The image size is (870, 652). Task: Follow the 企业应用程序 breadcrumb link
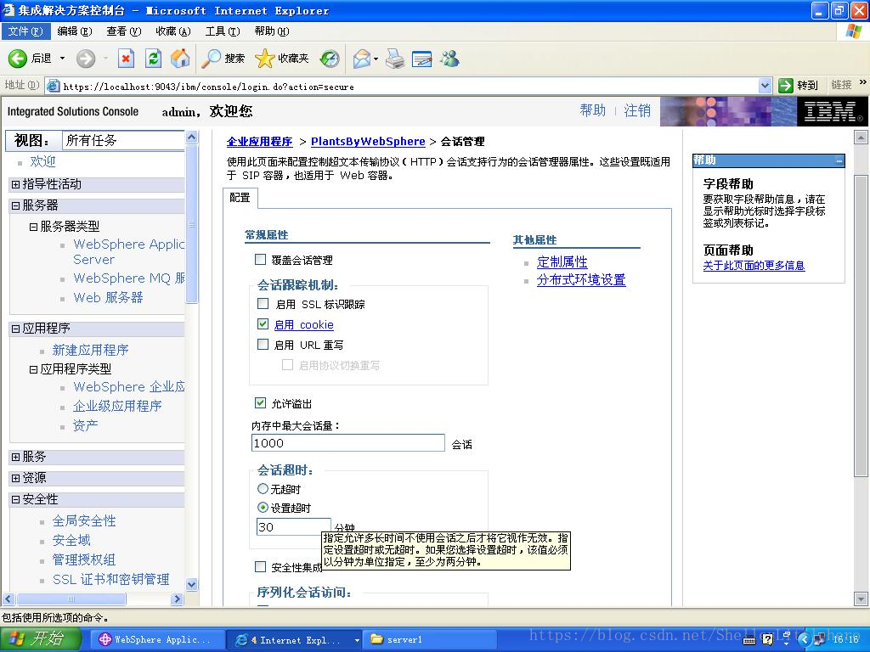pos(259,142)
